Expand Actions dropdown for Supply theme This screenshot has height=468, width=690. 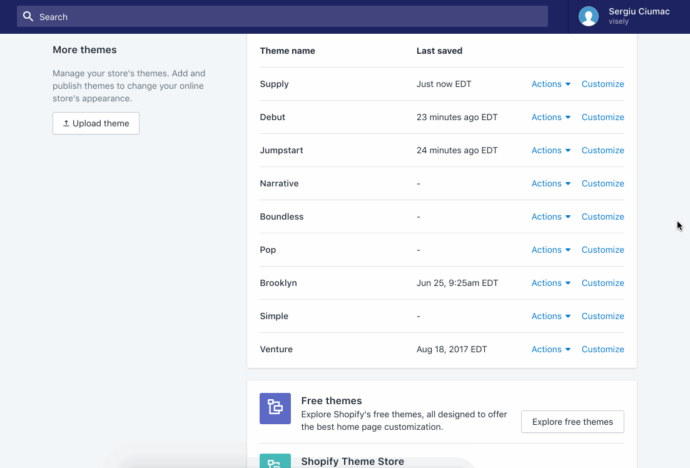click(x=550, y=84)
